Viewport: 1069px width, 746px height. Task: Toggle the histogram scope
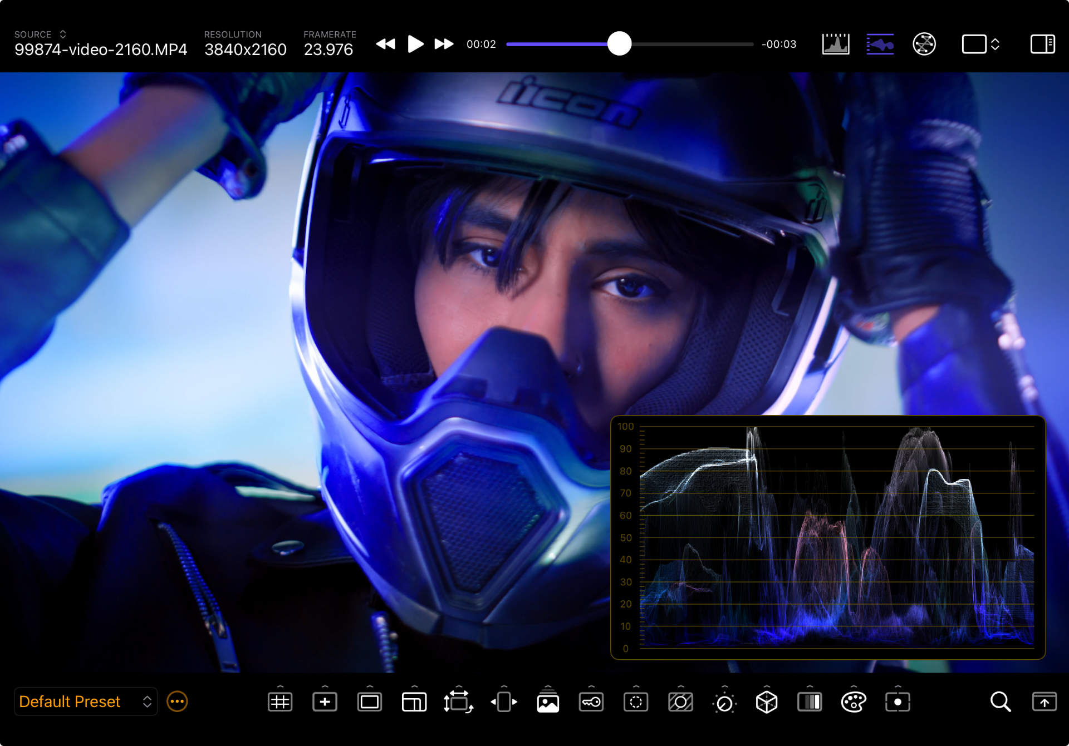tap(835, 44)
